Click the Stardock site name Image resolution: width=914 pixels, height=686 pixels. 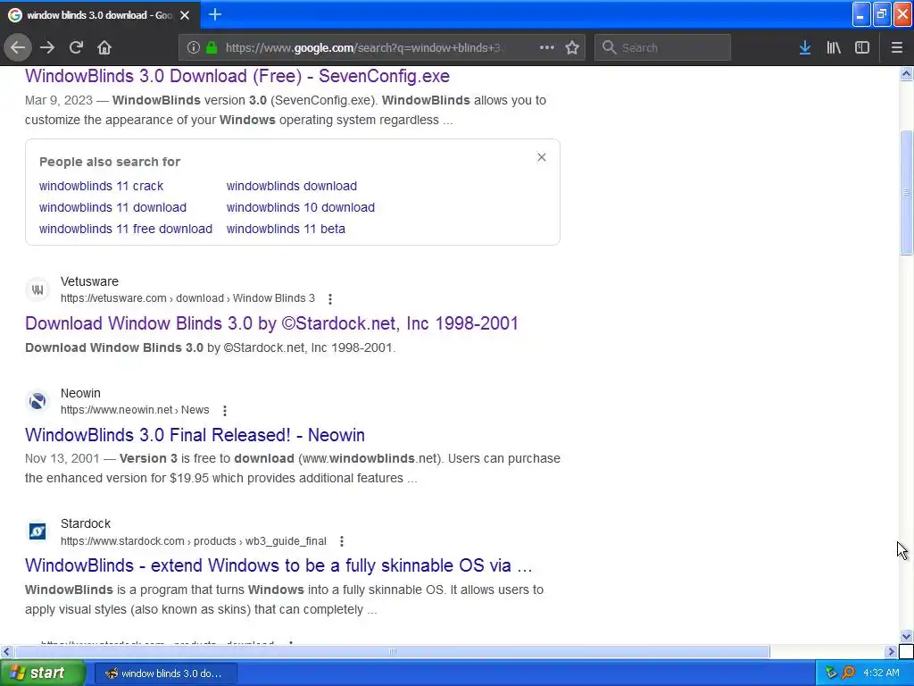point(86,523)
